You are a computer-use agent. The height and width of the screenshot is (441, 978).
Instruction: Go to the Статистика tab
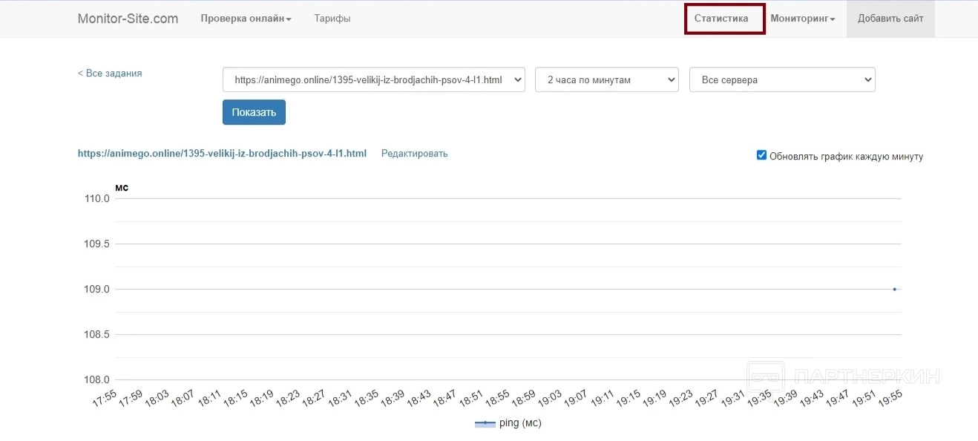(x=721, y=19)
